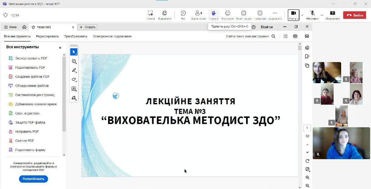
Task: Open the View layout options
Action: (244, 15)
